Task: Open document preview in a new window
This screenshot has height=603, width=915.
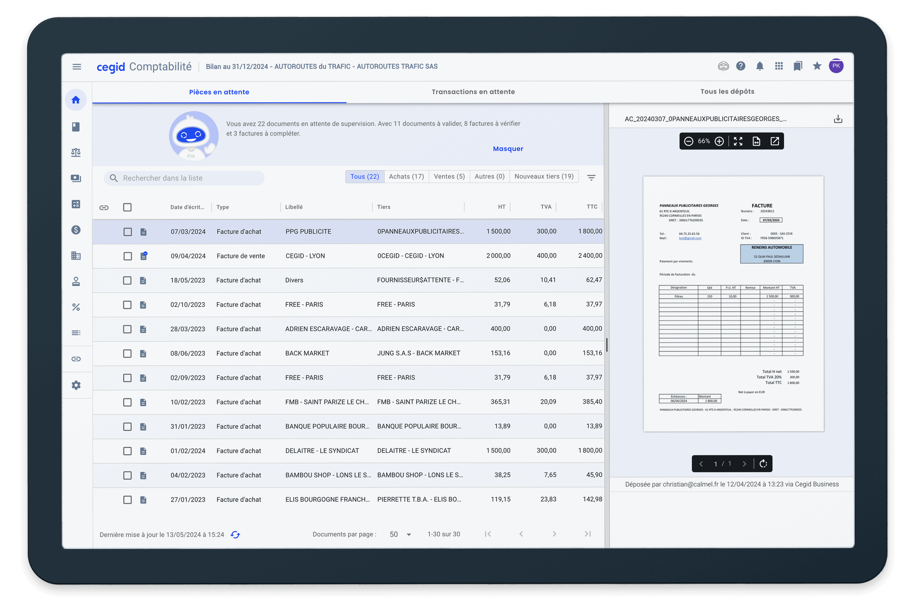Action: tap(775, 141)
